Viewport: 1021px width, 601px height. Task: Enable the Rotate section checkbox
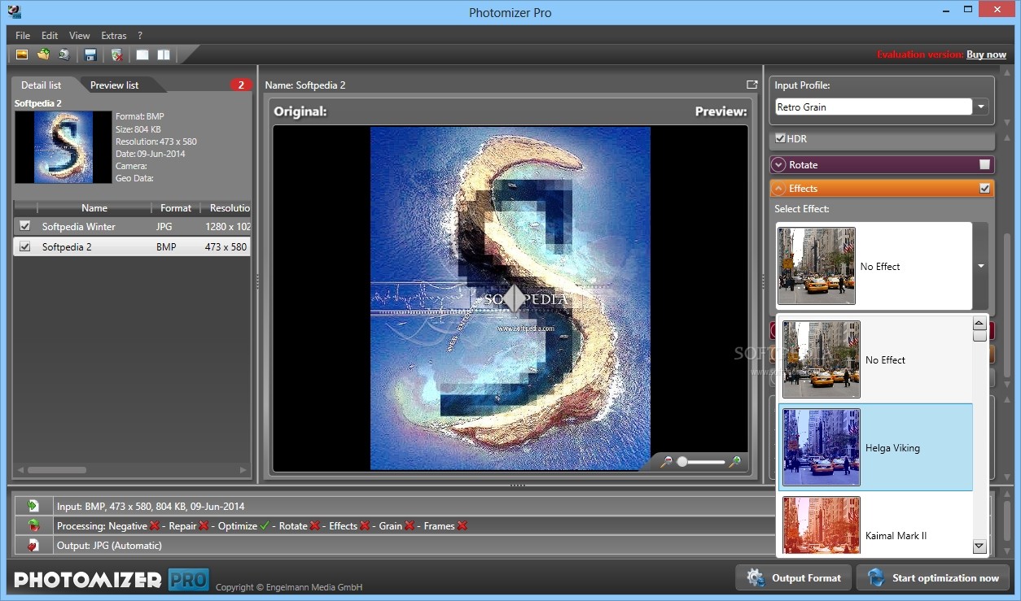pyautogui.click(x=984, y=164)
